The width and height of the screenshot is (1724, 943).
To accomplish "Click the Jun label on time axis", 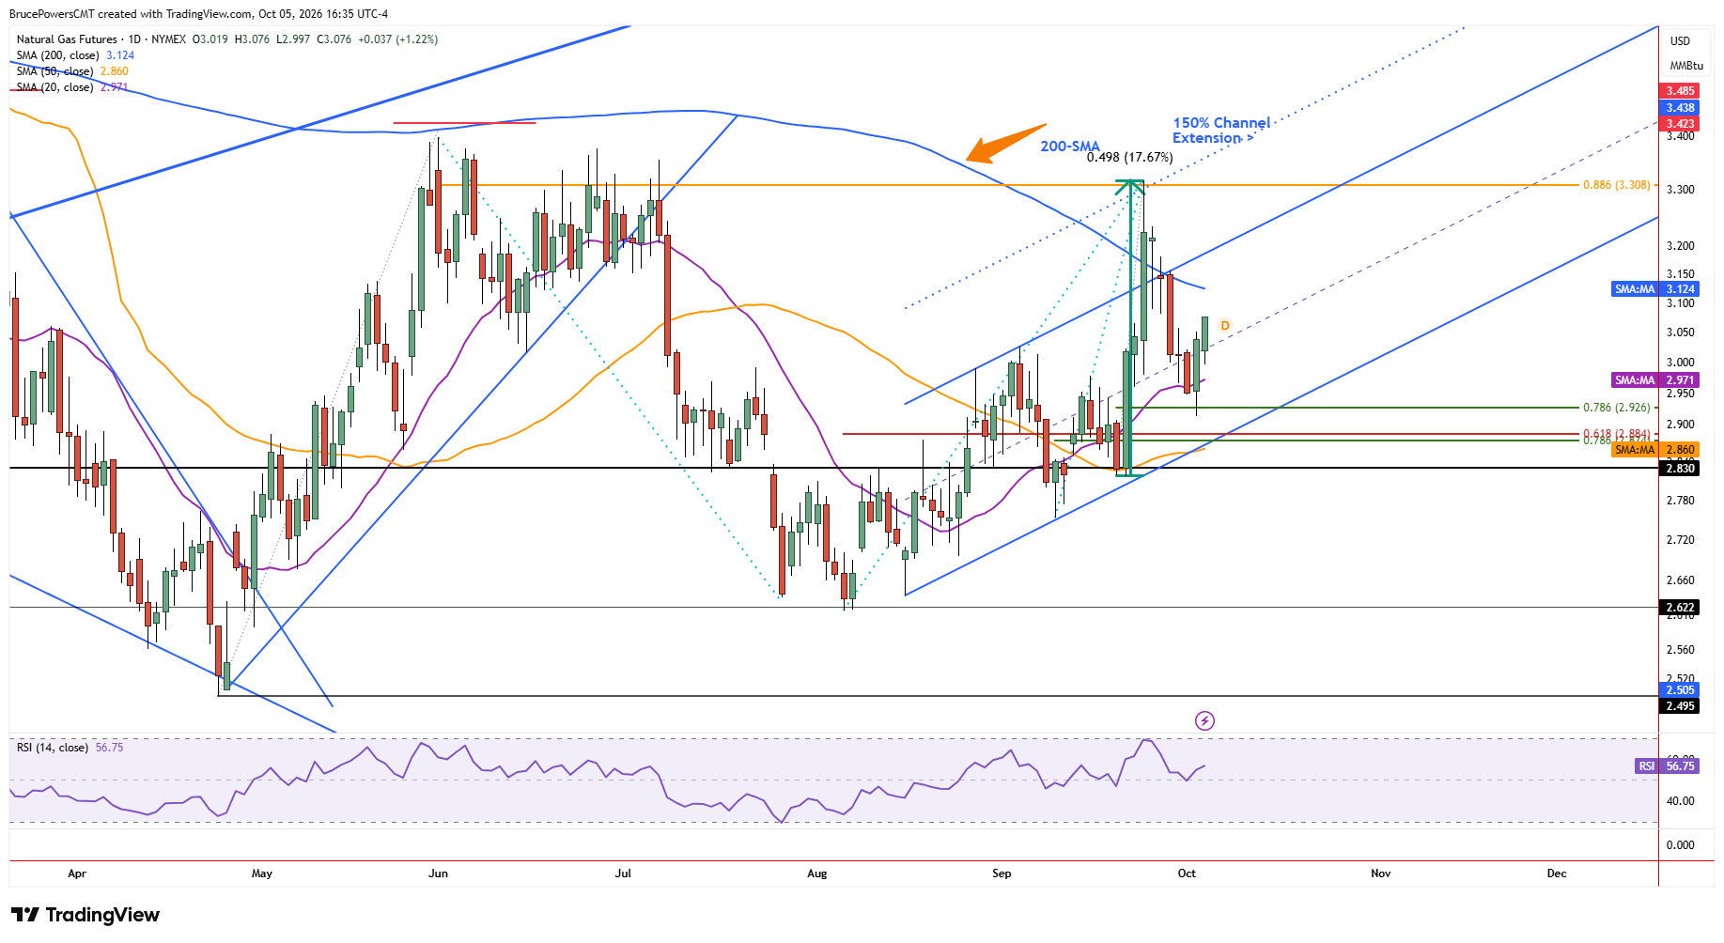I will pos(438,873).
